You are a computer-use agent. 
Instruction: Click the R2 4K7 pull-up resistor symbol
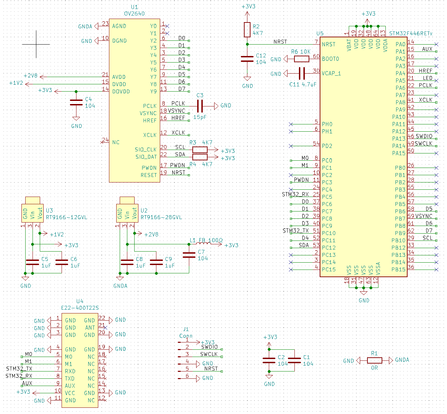pyautogui.click(x=247, y=30)
